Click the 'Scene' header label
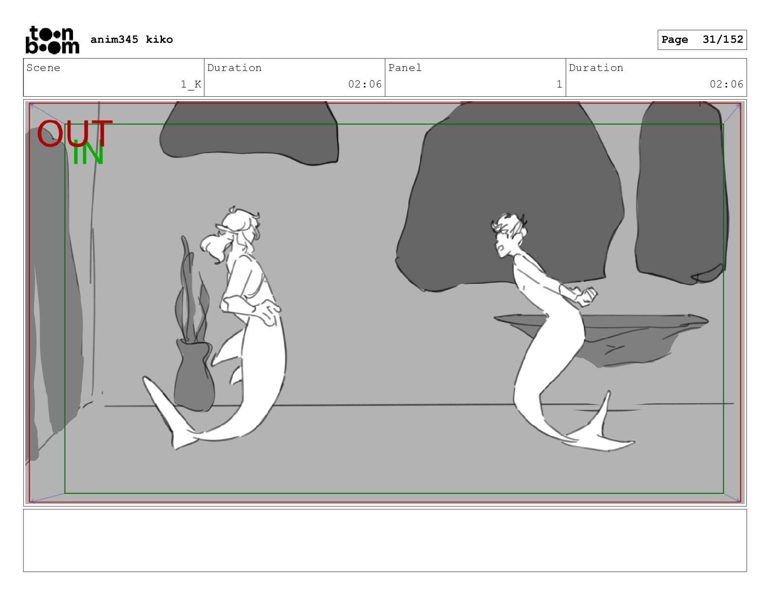This screenshot has width=770, height=595. (43, 68)
